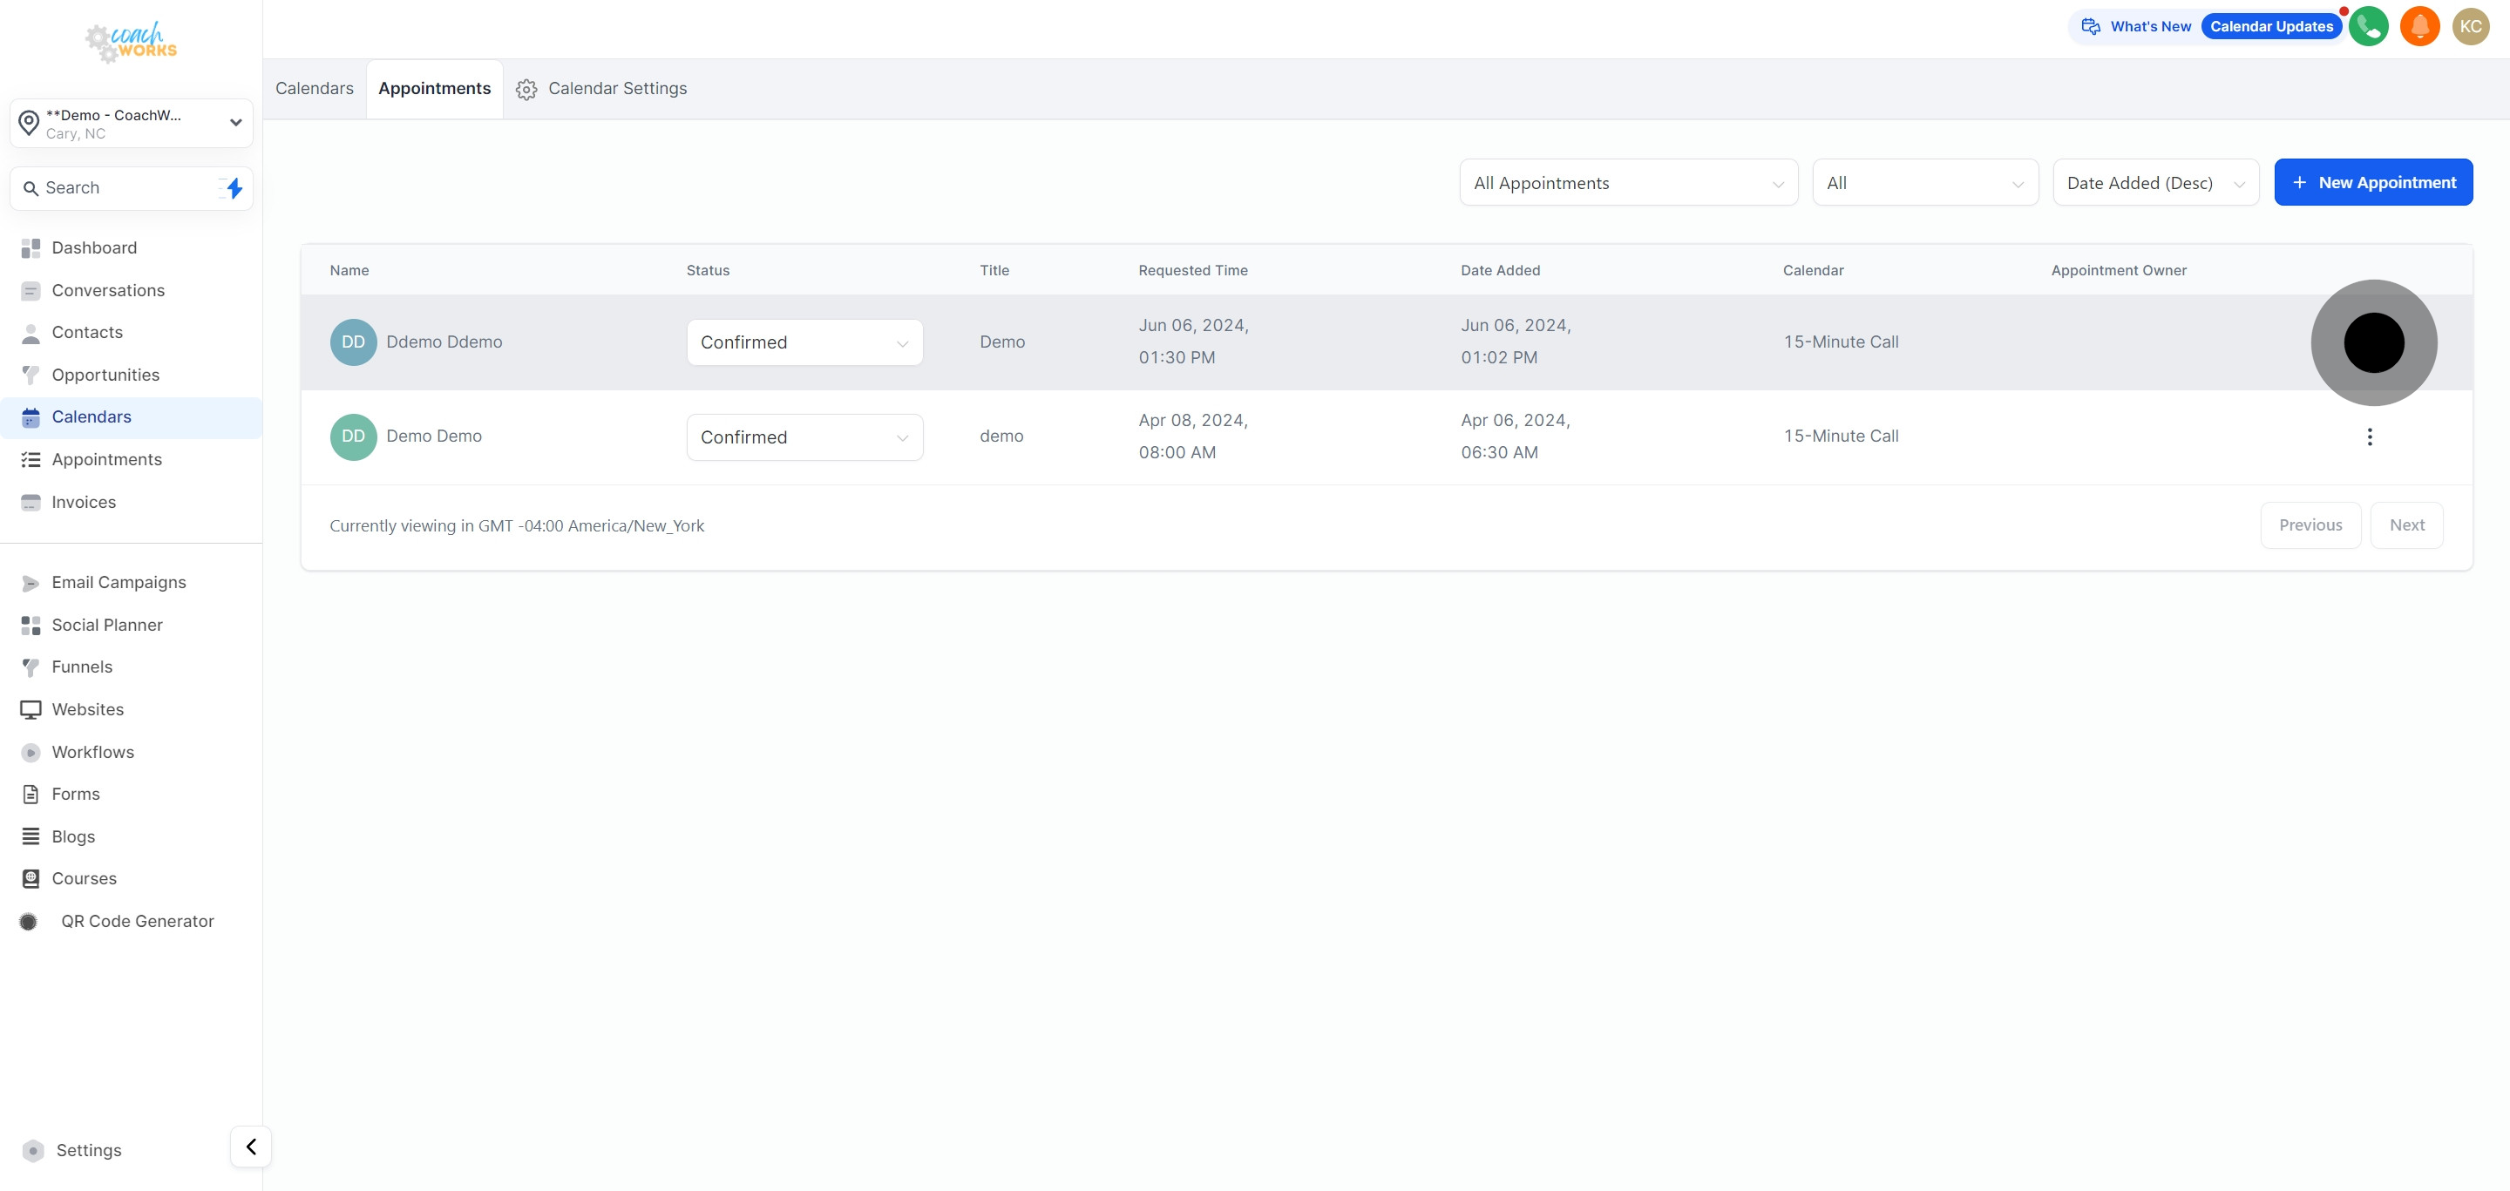Image resolution: width=2510 pixels, height=1191 pixels.
Task: Click the lightning bolt quick actions icon
Action: point(234,188)
